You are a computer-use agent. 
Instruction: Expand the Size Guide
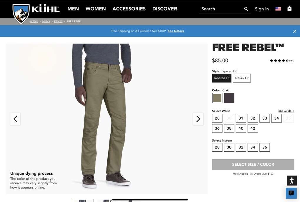click(286, 111)
